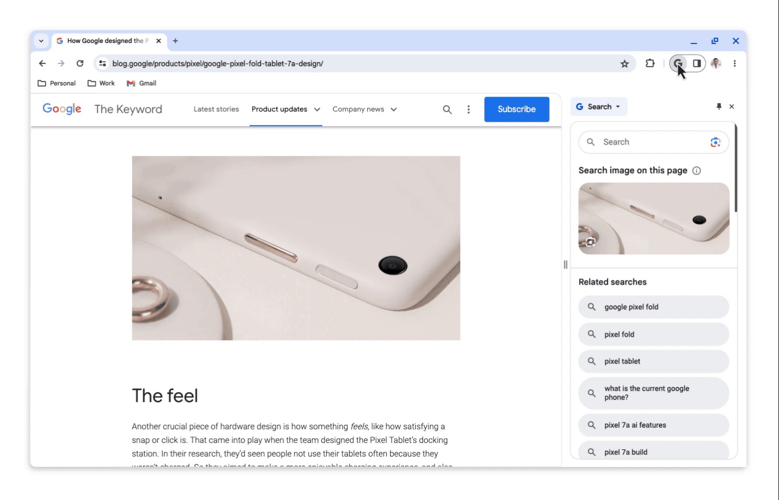The image size is (779, 500).
Task: Open the Company news dropdown
Action: [x=394, y=109]
